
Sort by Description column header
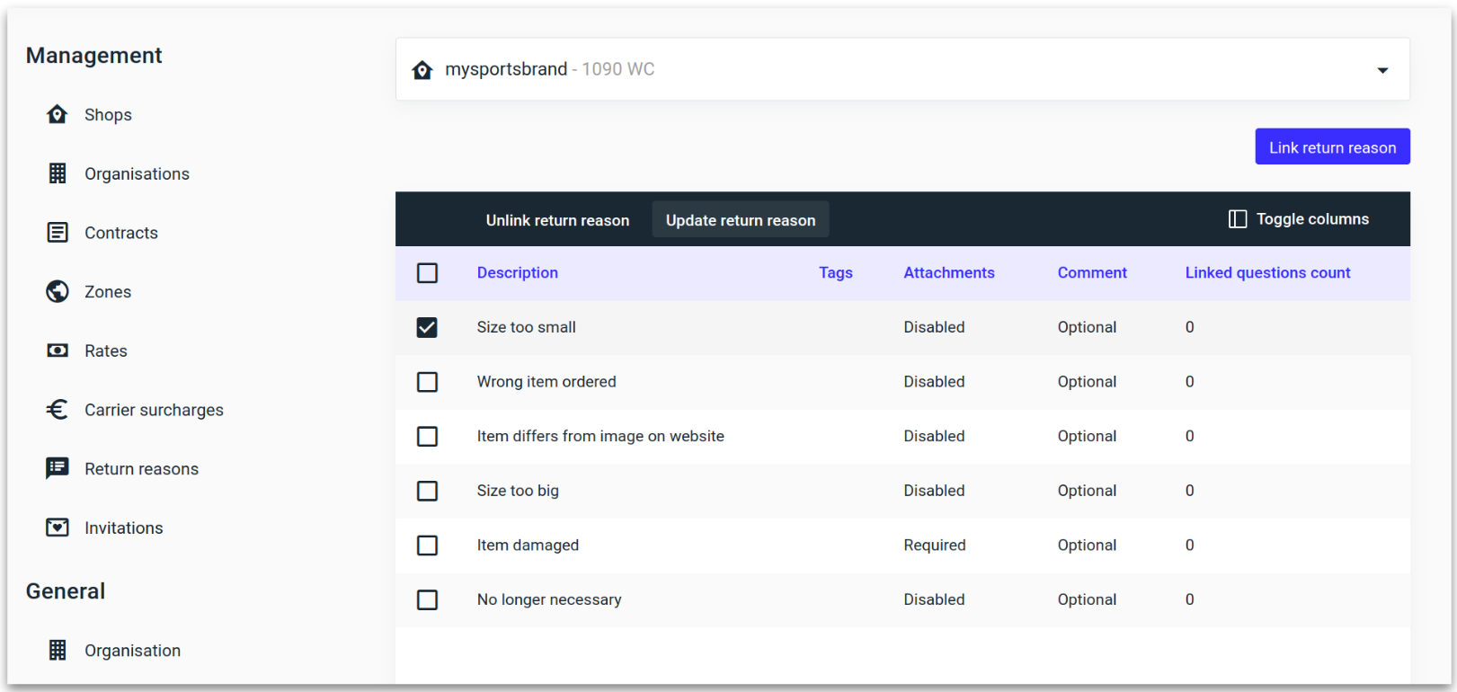[517, 273]
